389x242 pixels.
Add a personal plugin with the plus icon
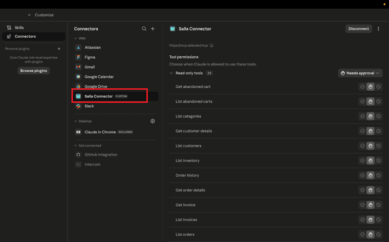click(59, 49)
